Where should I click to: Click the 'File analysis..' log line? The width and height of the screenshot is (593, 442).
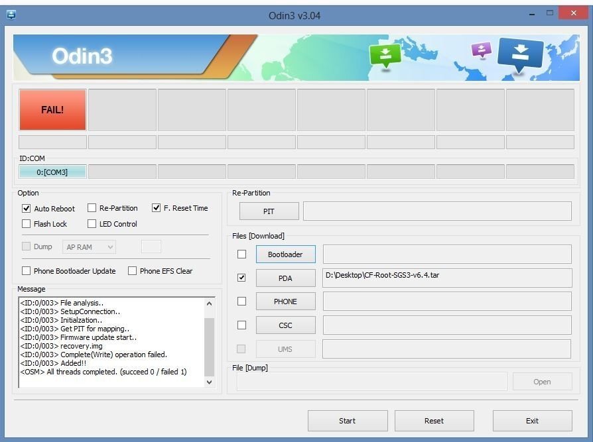point(62,303)
